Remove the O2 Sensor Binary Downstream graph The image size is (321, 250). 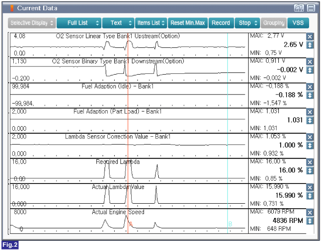[x=310, y=61]
